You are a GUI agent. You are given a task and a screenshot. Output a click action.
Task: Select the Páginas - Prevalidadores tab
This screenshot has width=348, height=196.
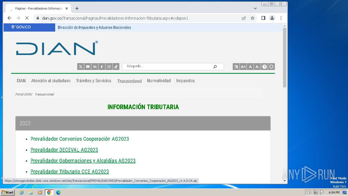point(38,8)
